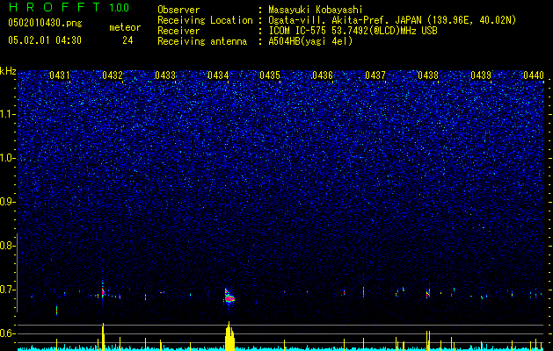Click the kHz axis unit label
This screenshot has height=351, width=553.
click(8, 71)
